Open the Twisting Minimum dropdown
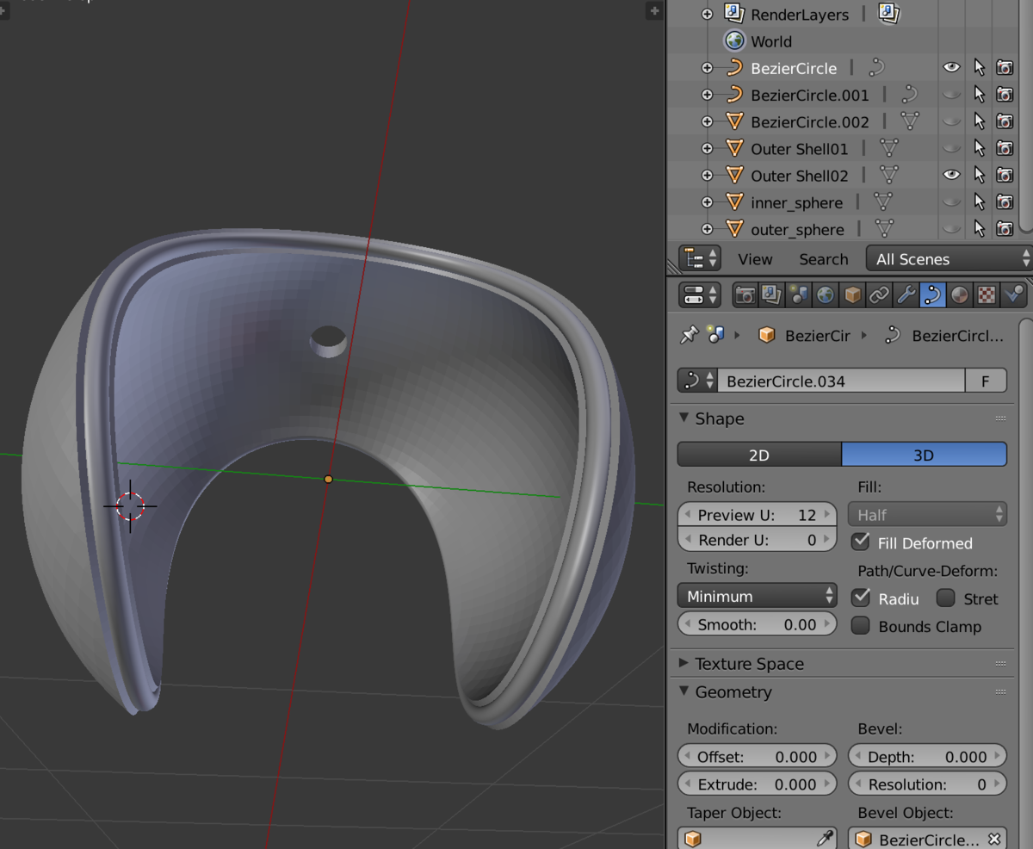Viewport: 1033px width, 849px height. click(758, 596)
